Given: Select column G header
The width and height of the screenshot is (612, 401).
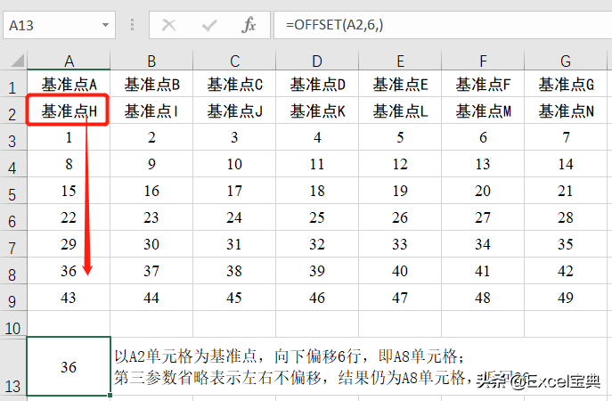Looking at the screenshot, I should pos(566,61).
